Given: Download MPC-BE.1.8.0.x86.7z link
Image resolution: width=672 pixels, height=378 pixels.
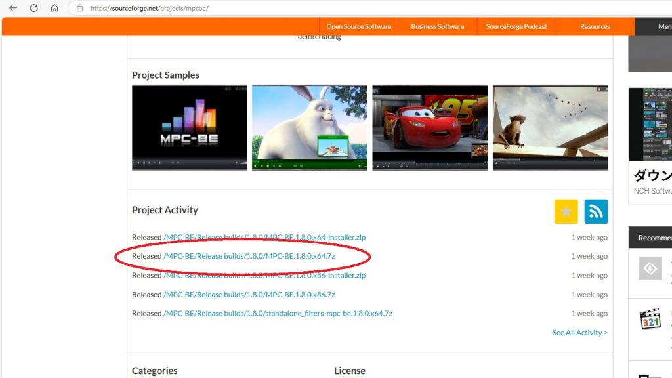Looking at the screenshot, I should [x=249, y=295].
